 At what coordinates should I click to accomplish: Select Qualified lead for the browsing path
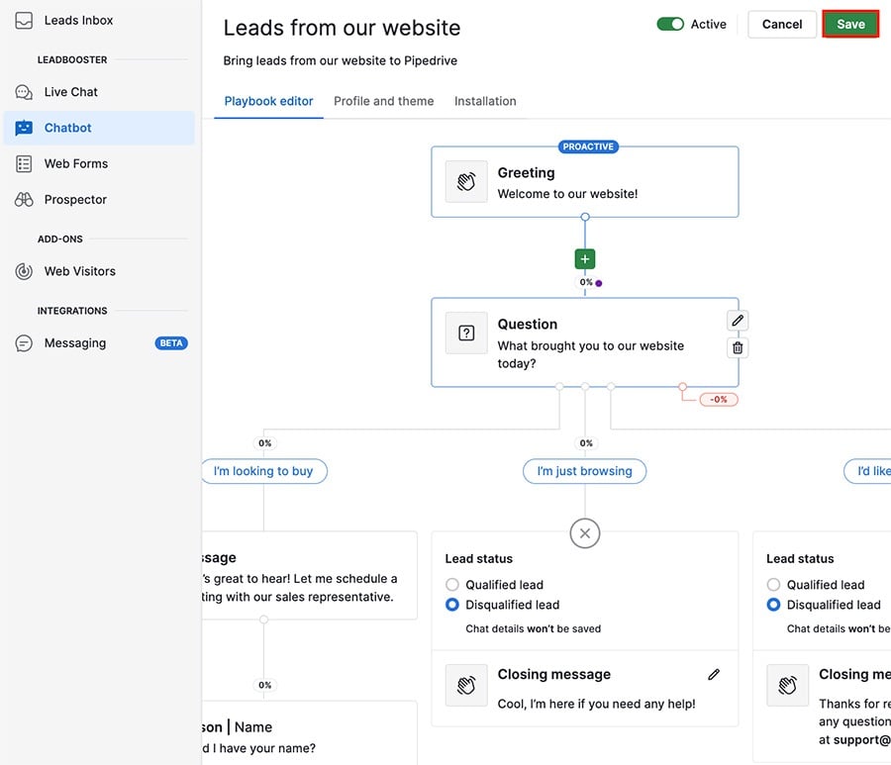451,584
